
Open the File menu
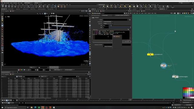[2, 3]
